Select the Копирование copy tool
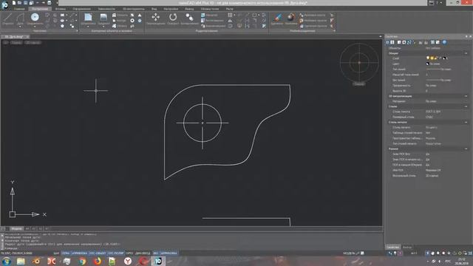The image size is (473, 266). pyautogui.click(x=189, y=18)
